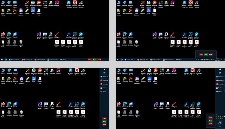225x129 pixels.
Task: Expand hidden tray icons in top-right taskbar
Action: (196, 60)
